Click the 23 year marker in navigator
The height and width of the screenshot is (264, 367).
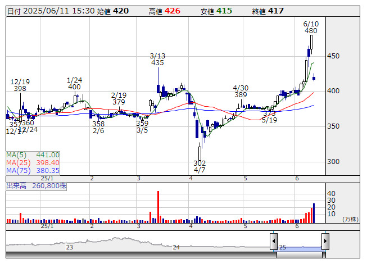coord(70,247)
